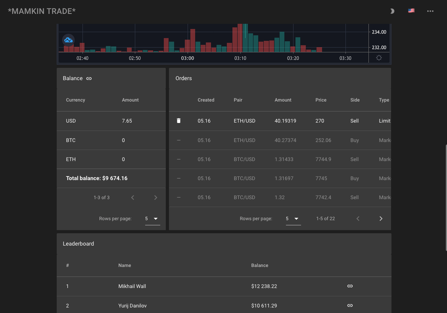Go to next page of Orders

pyautogui.click(x=381, y=219)
